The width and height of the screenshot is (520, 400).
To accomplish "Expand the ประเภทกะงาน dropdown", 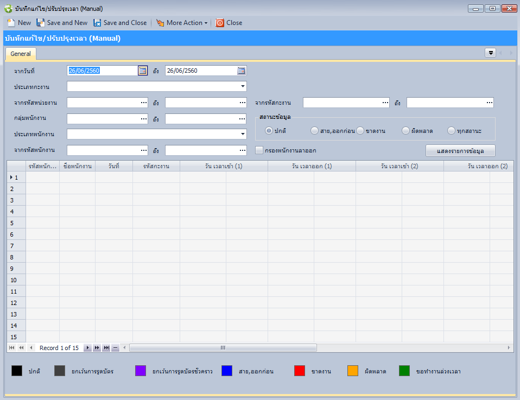I will 242,86.
